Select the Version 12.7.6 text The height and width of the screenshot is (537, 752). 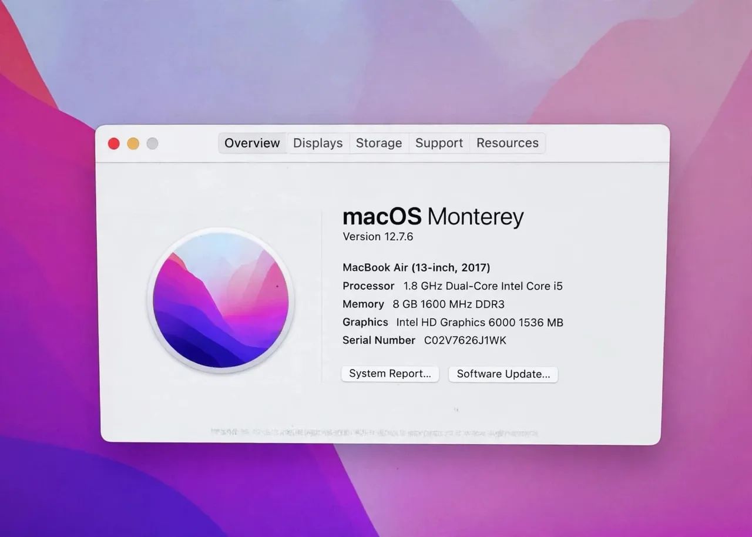tap(378, 237)
